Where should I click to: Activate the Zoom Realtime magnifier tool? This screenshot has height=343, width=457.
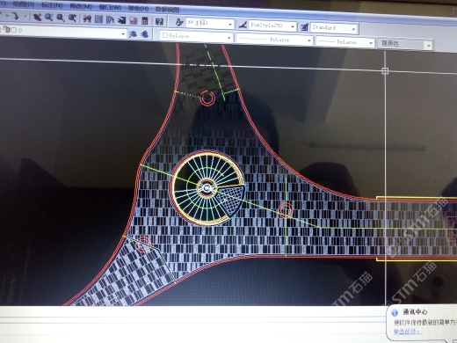tap(48, 18)
